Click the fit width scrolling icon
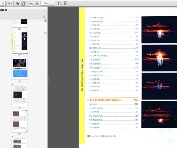The width and height of the screenshot is (177, 148). click(60, 3)
